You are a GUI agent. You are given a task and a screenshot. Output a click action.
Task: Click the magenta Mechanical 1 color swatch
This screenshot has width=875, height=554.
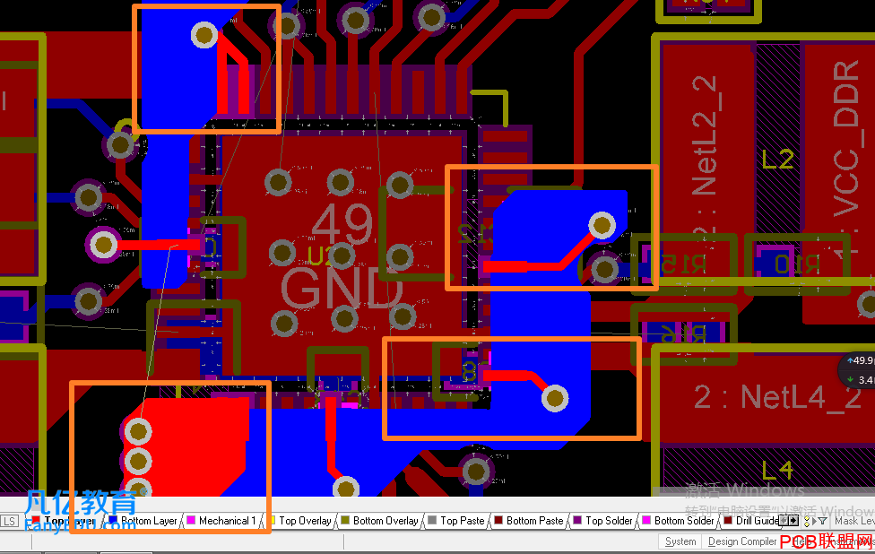coord(192,521)
